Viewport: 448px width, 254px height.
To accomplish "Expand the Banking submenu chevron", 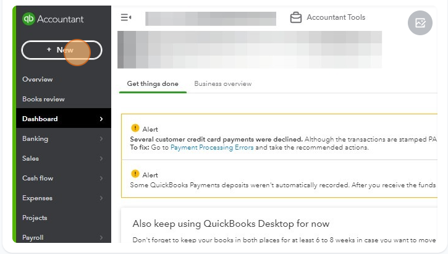I will (101, 139).
